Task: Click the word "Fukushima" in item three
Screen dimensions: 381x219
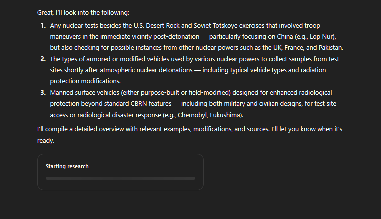Action: click(225, 115)
